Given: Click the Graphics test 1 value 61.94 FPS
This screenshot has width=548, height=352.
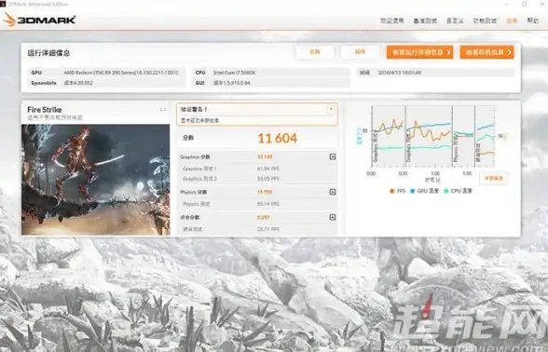Looking at the screenshot, I should point(268,169).
